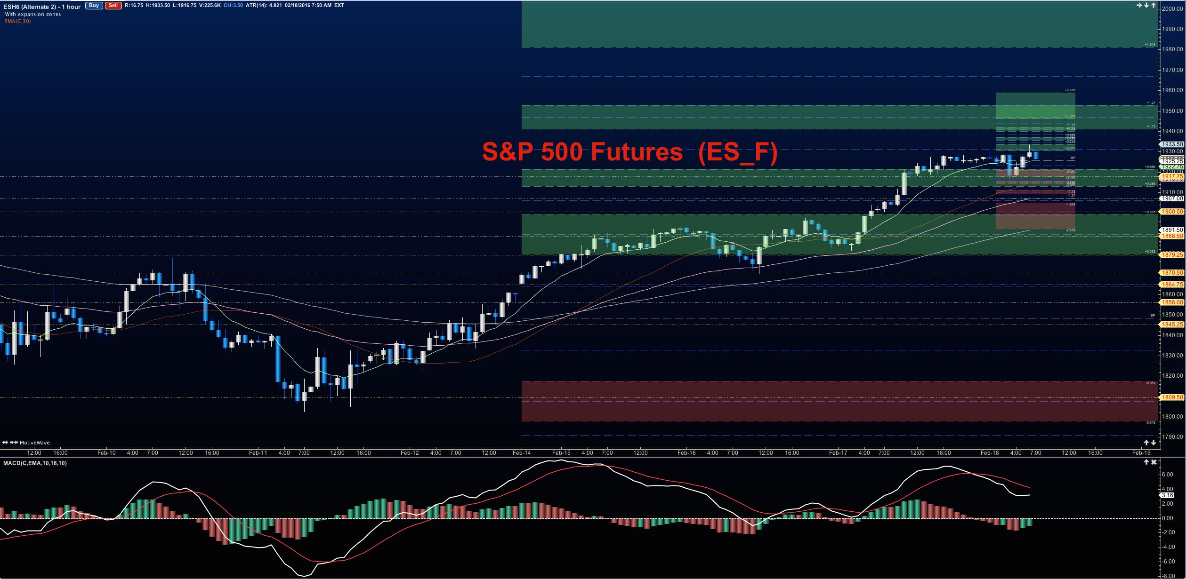Click the CH:3.50 change value
Viewport: 1186px width, 579px height.
233,6
